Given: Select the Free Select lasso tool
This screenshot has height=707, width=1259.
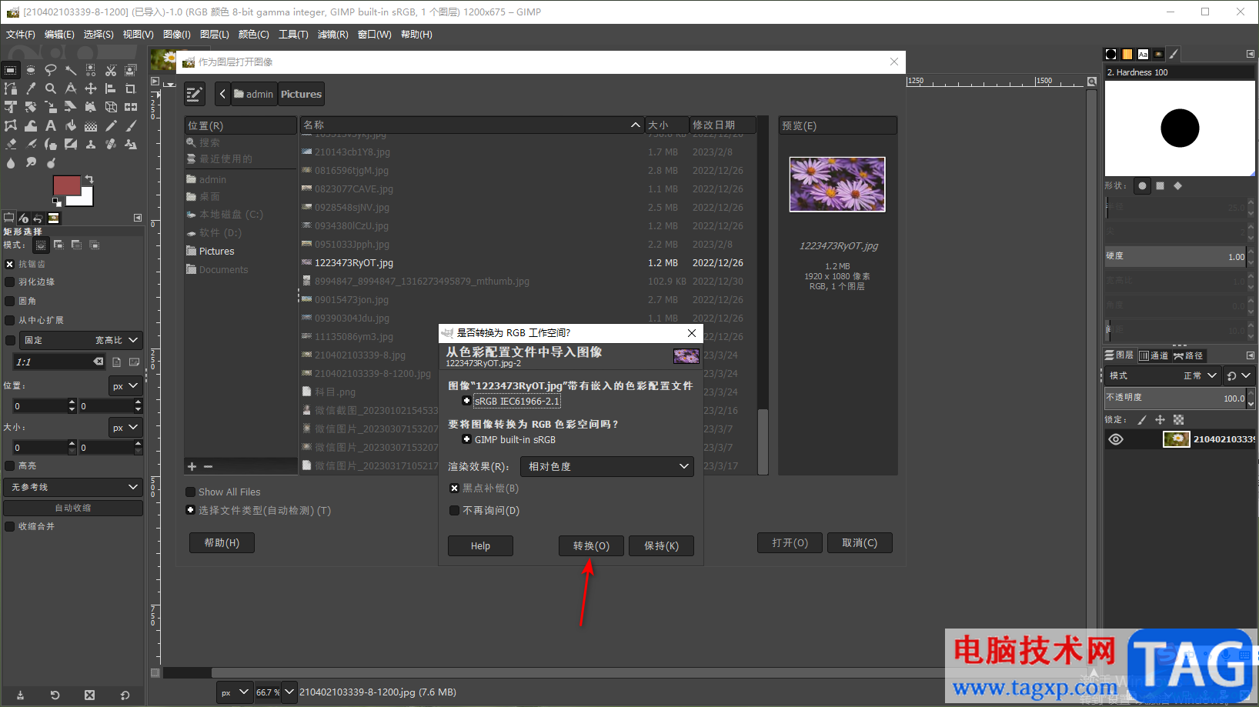Looking at the screenshot, I should click(51, 70).
